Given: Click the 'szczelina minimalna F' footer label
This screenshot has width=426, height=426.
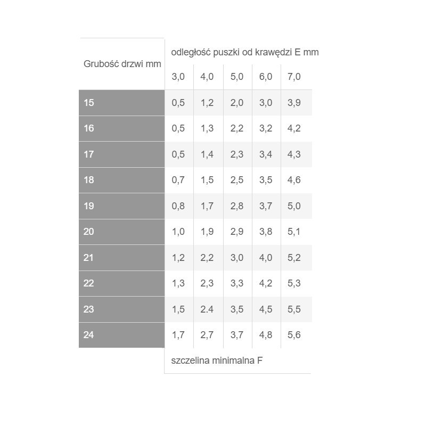Looking at the screenshot, I should pyautogui.click(x=217, y=361).
